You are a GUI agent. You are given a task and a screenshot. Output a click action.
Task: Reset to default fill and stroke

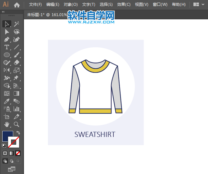pyautogui.click(x=4, y=146)
